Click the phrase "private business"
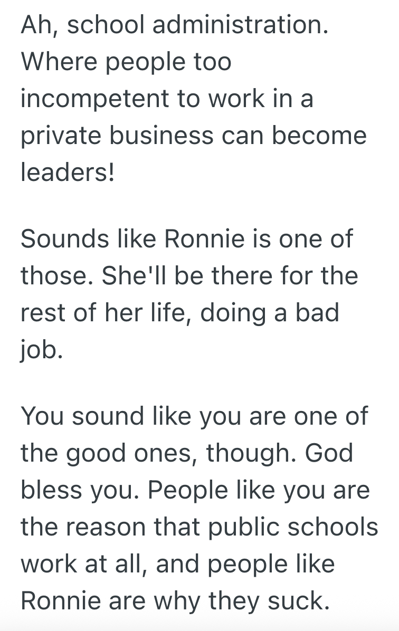 click(x=118, y=135)
